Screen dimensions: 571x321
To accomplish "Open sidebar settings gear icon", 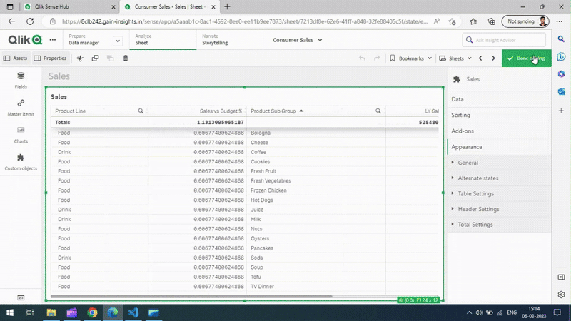I will coord(561,295).
